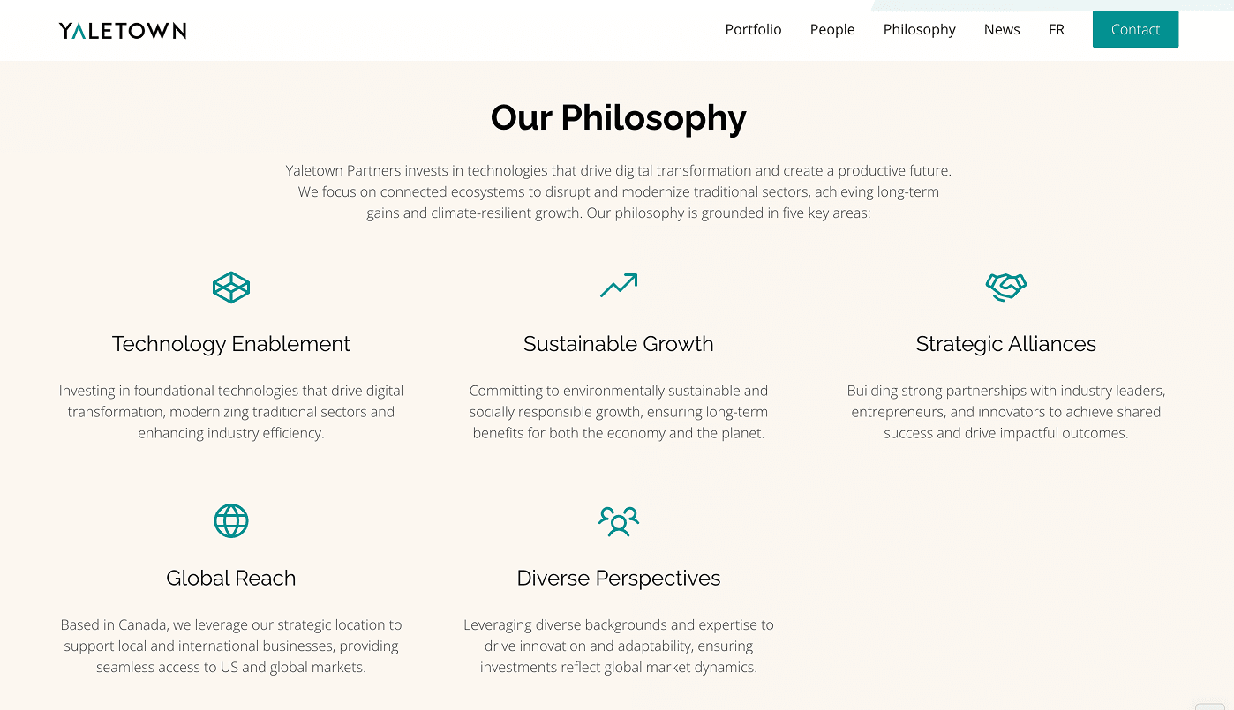This screenshot has width=1234, height=710.
Task: Click the Our Philosophy heading
Action: click(x=619, y=117)
